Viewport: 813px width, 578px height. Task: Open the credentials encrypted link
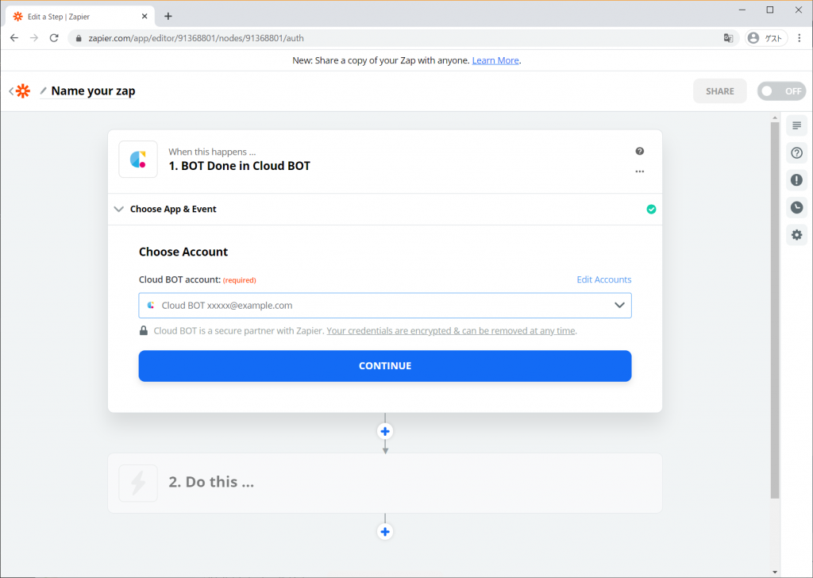(451, 331)
